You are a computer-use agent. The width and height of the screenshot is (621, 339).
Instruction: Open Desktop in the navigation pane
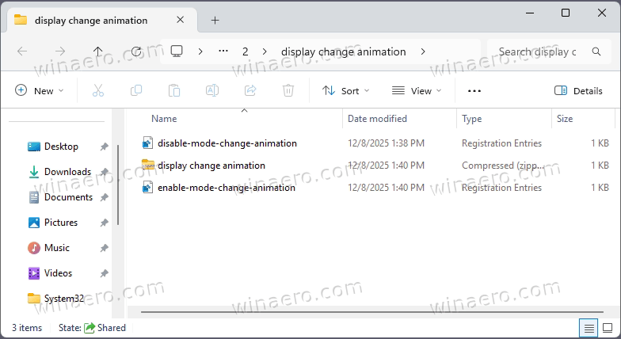[61, 147]
